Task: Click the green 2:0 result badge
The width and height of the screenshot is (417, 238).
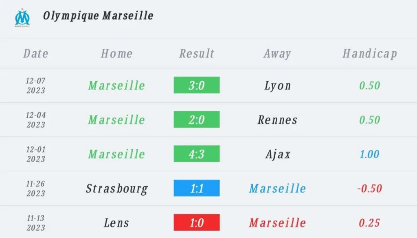Action: click(x=197, y=120)
